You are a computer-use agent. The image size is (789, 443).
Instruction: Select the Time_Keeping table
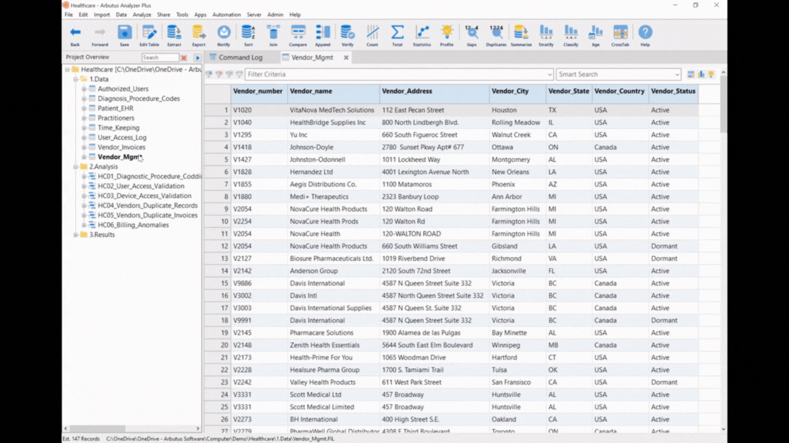click(118, 128)
